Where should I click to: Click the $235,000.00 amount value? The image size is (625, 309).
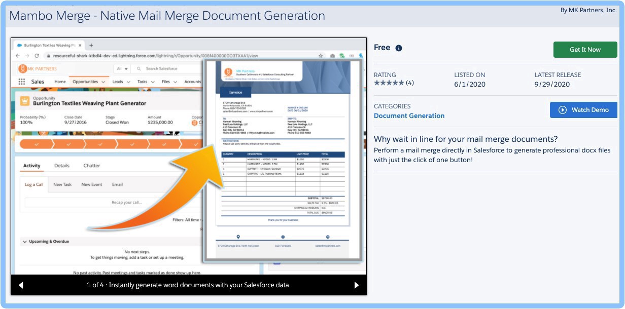pos(160,123)
